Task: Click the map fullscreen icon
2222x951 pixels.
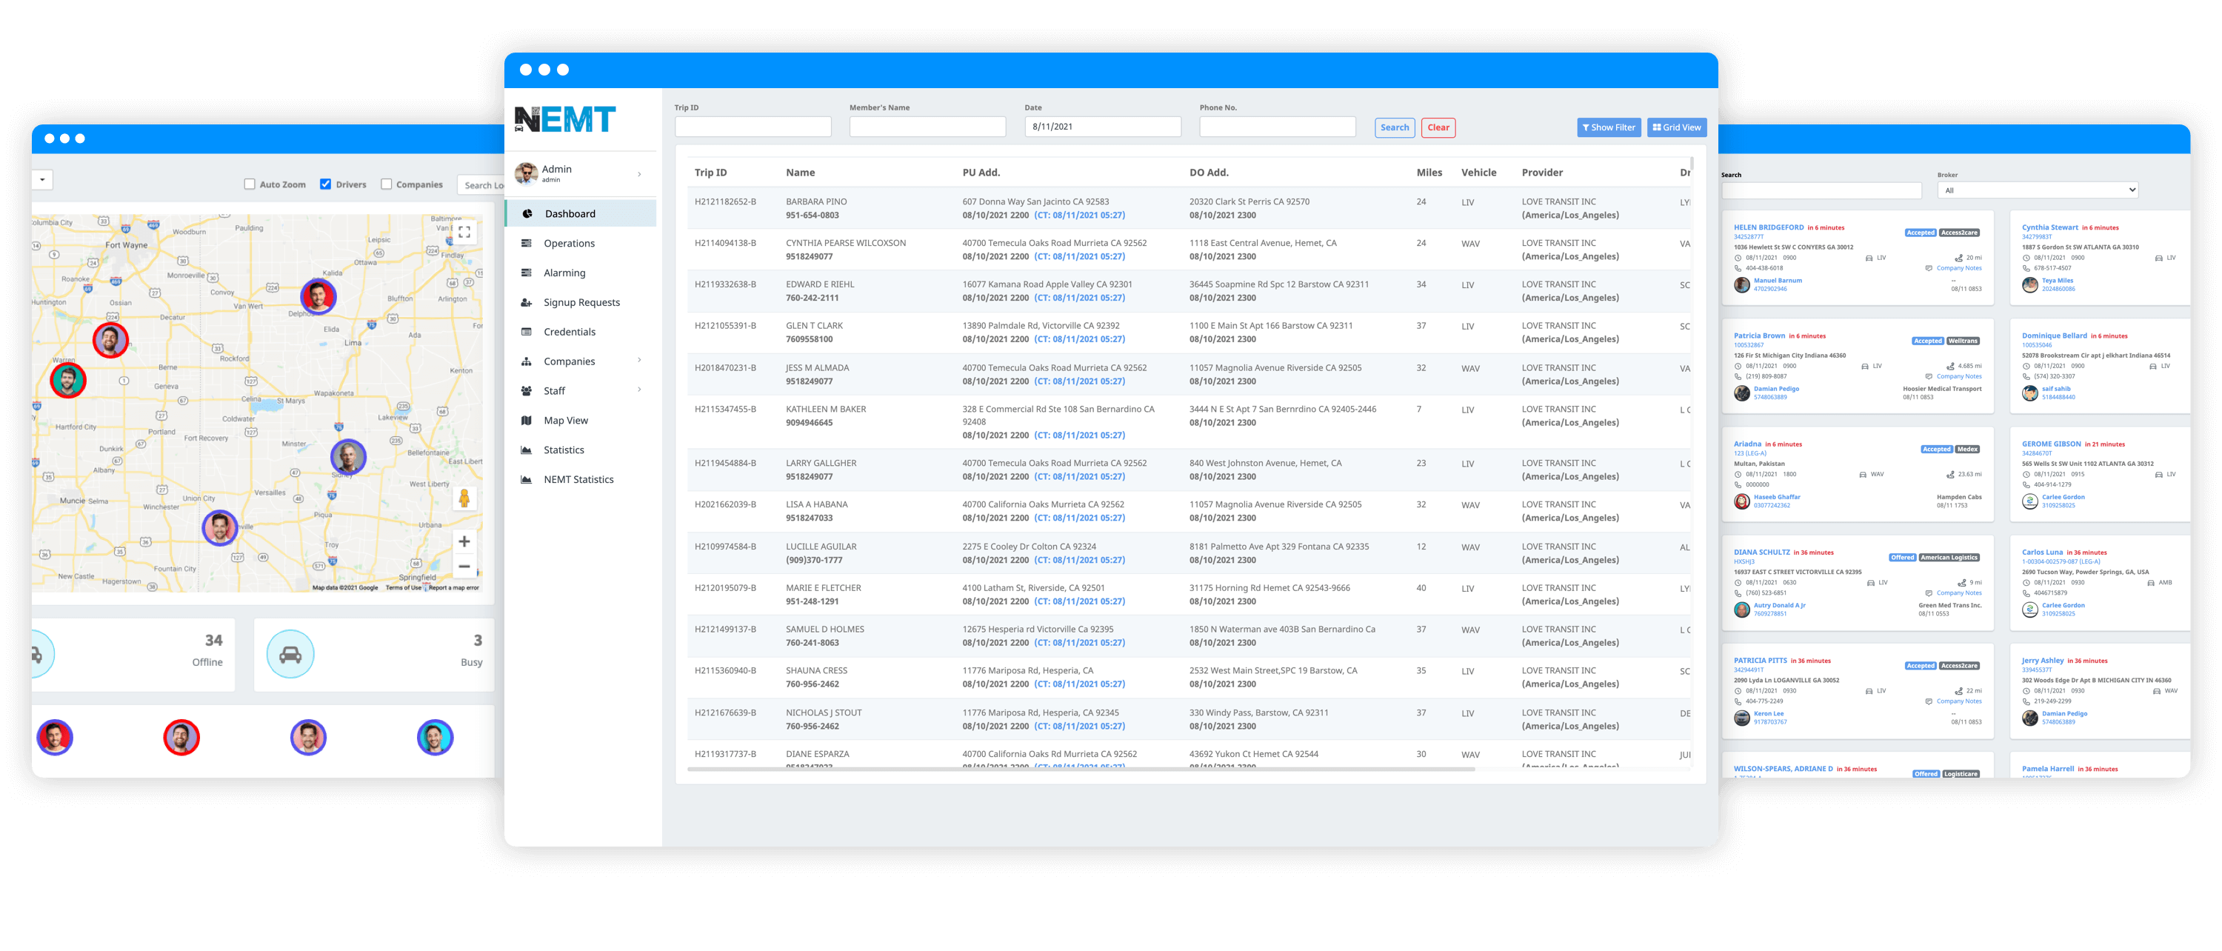Action: [464, 232]
